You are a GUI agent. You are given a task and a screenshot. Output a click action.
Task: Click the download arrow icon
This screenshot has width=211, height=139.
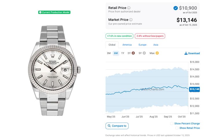point(186,53)
